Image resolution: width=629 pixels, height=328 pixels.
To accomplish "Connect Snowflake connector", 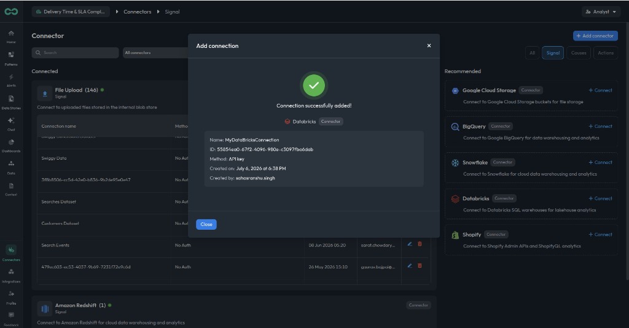I will coord(600,162).
